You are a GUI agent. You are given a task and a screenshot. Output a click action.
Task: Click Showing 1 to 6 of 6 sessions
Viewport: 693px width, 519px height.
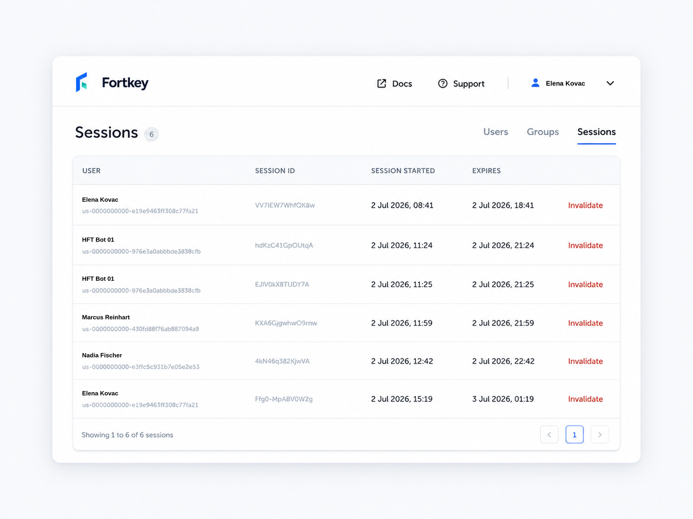point(127,435)
